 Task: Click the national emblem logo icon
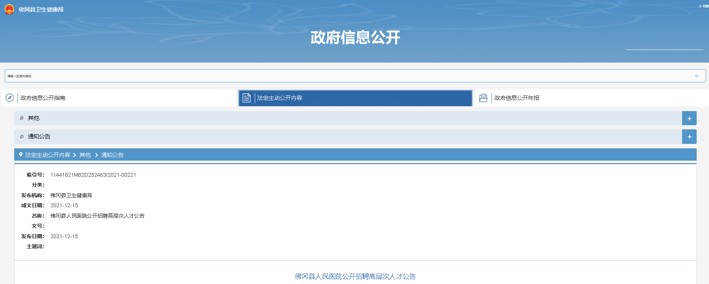[9, 9]
